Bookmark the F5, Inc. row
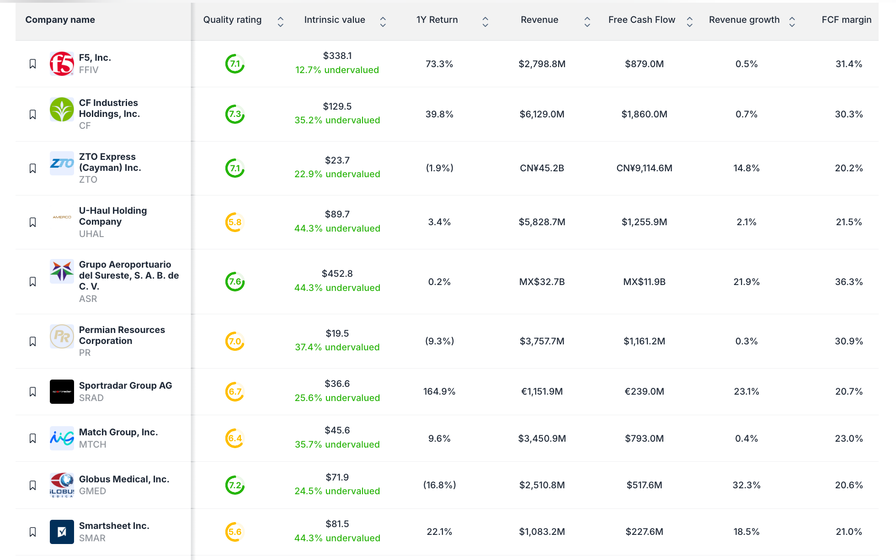 point(32,64)
